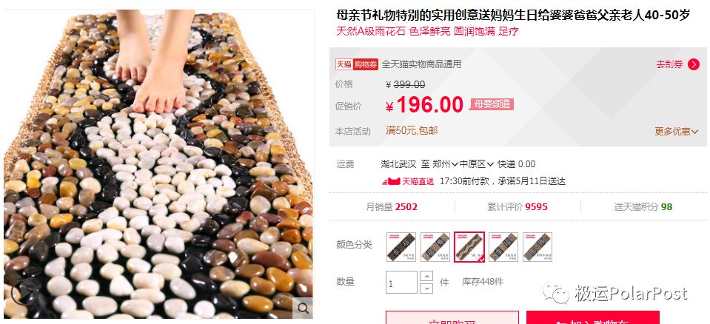Click the 立即购买 buy now button
The image size is (710, 324).
[452, 317]
